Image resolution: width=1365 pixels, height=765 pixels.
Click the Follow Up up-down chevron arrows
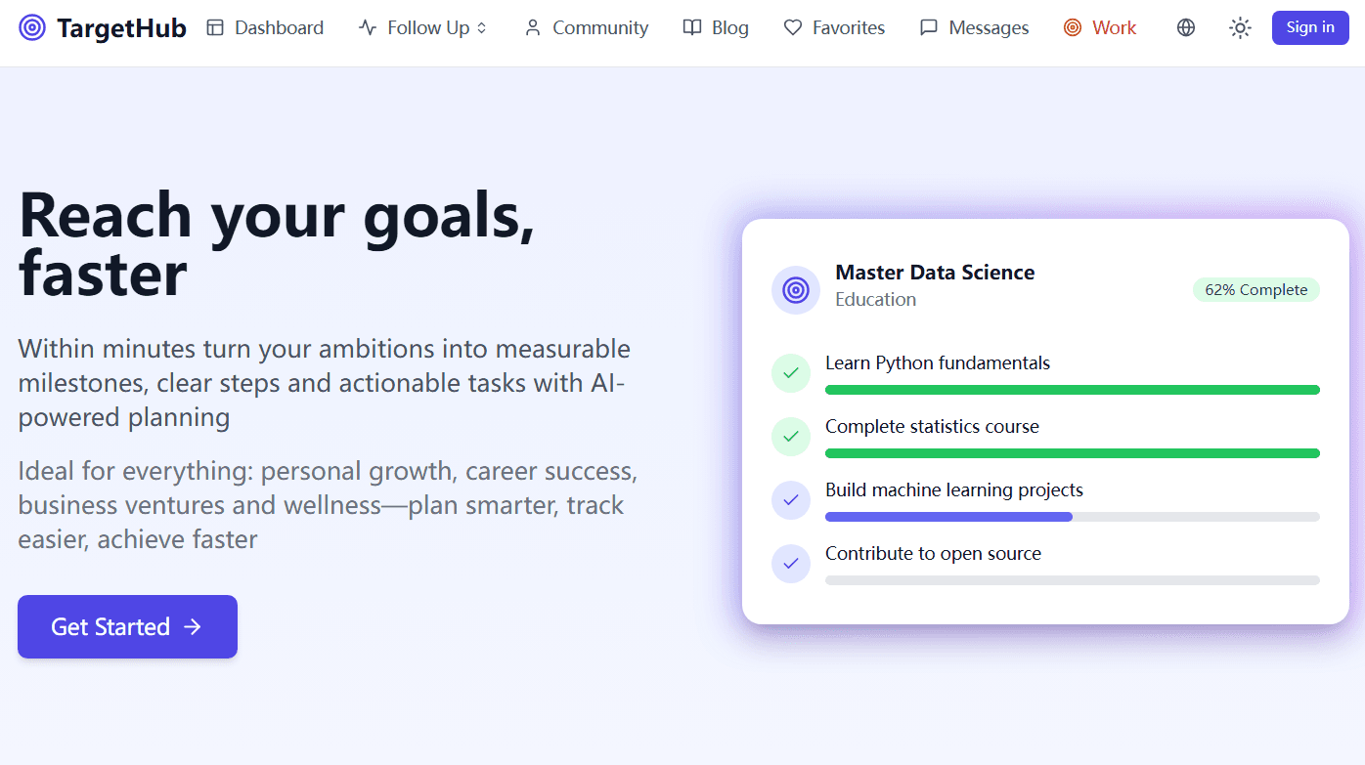[481, 28]
